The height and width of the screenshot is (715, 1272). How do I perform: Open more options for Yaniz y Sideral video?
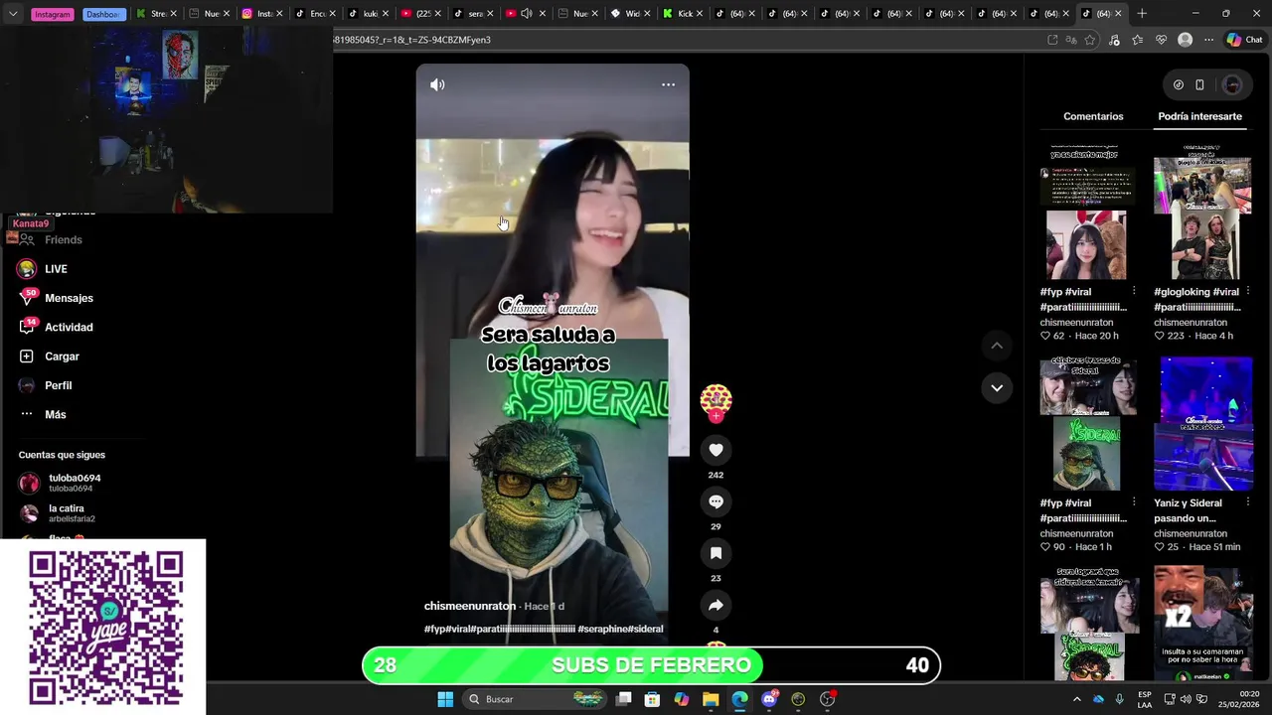[1248, 502]
